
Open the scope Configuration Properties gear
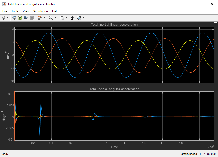pyautogui.click(x=3, y=18)
